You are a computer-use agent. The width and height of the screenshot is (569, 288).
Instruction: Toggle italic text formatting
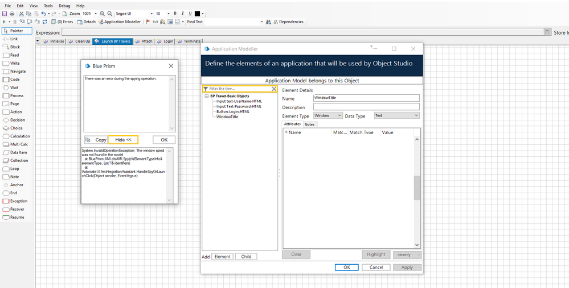(x=182, y=13)
